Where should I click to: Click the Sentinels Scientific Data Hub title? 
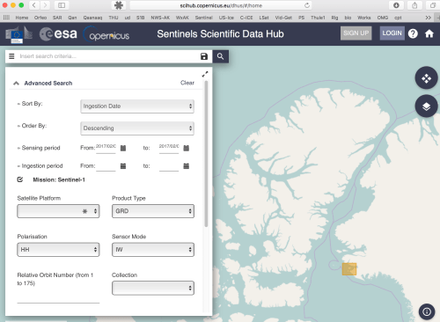[x=220, y=34]
